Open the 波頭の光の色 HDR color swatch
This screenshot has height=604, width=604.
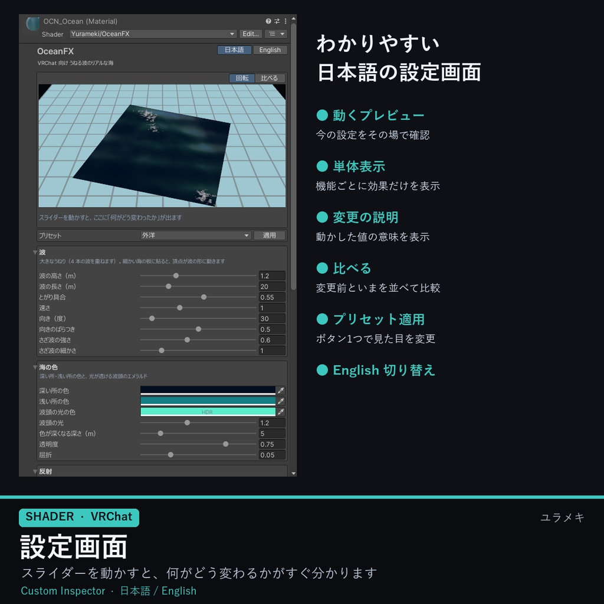tap(208, 412)
